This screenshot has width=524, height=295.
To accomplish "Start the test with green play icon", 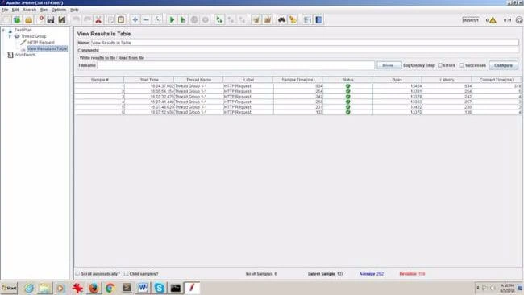I will click(x=172, y=19).
